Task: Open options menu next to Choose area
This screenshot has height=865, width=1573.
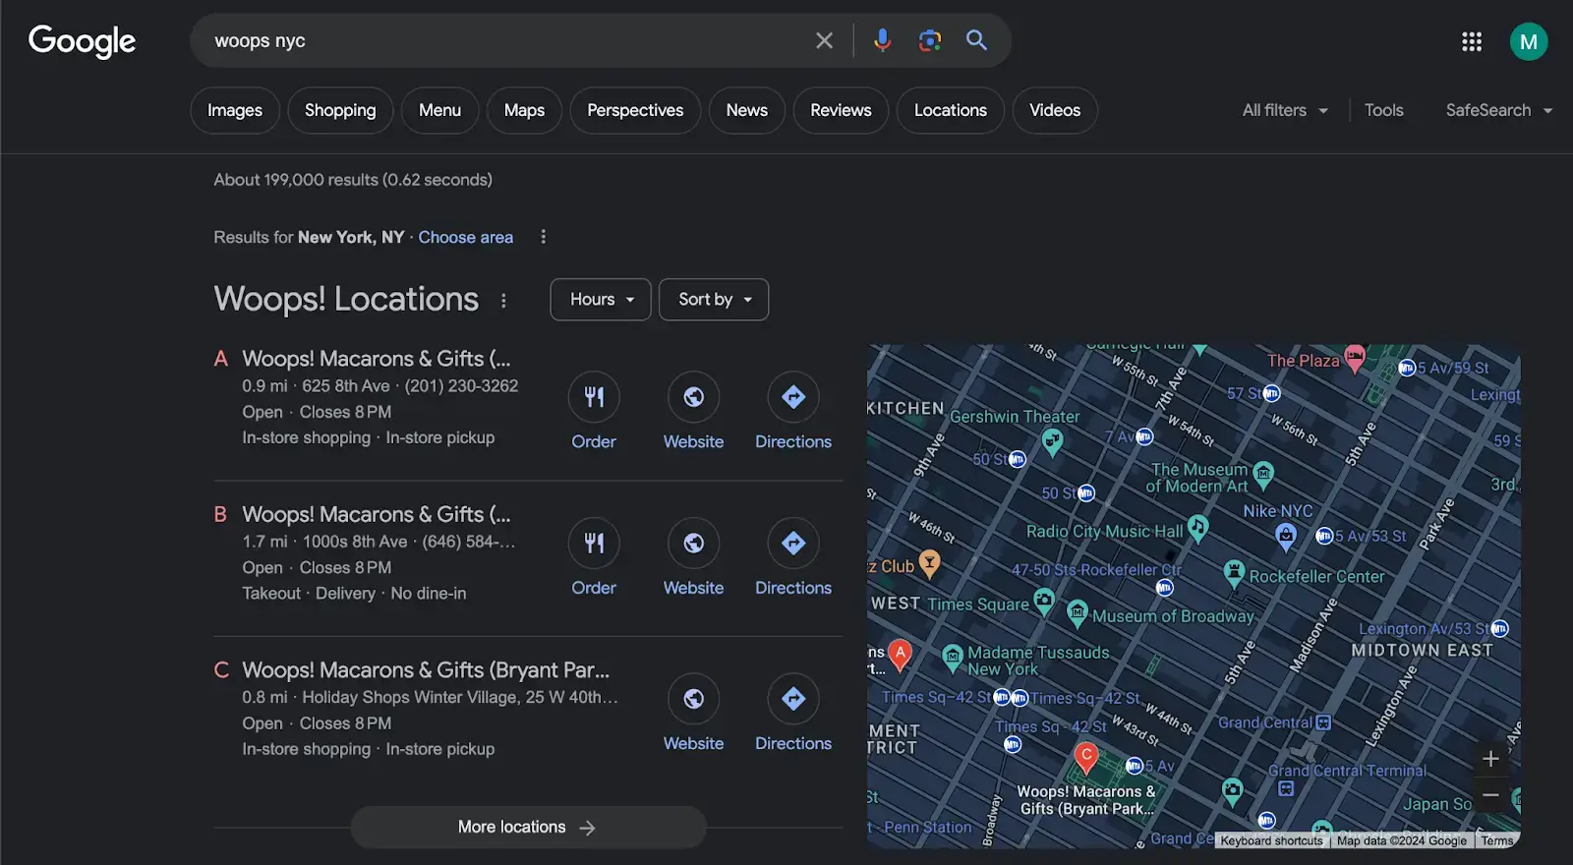Action: tap(543, 237)
